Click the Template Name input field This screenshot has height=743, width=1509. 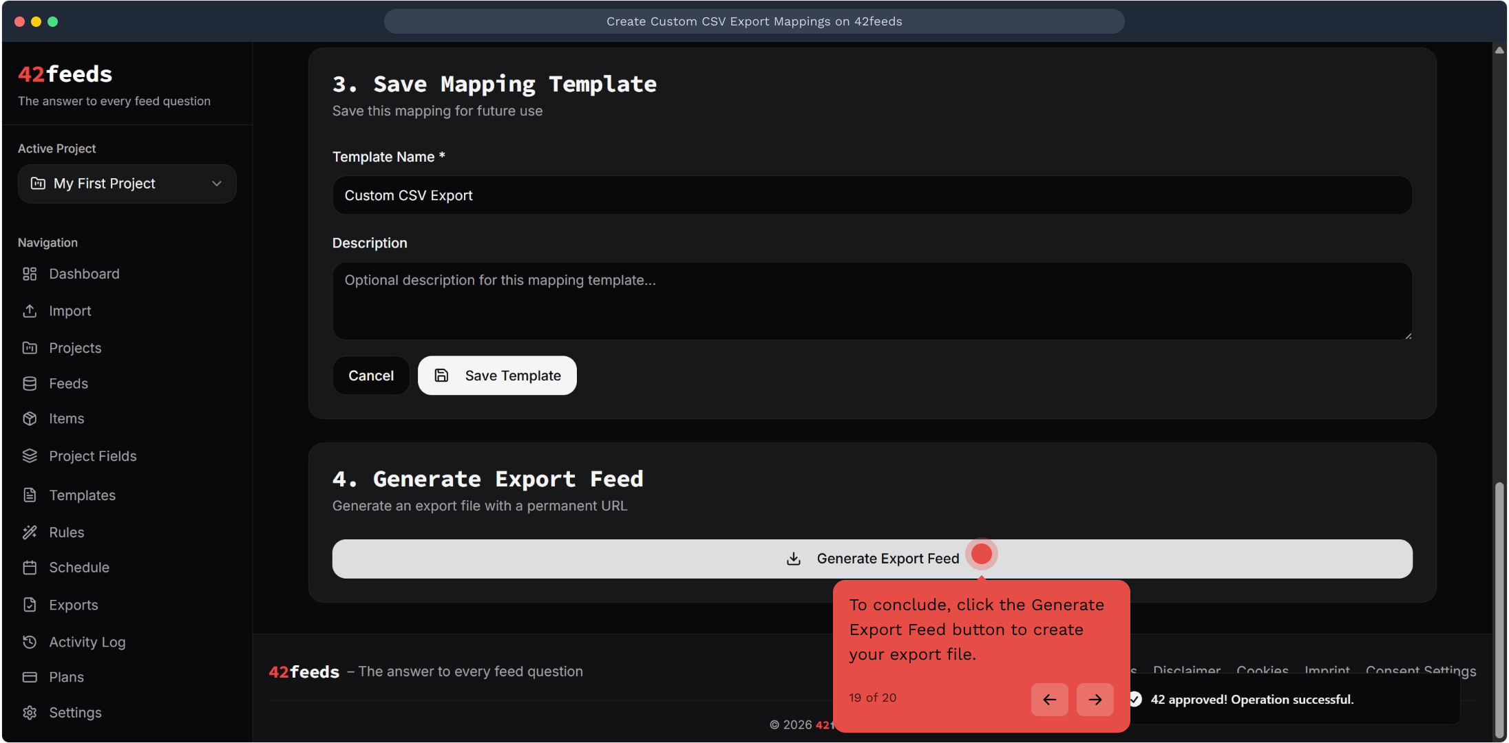pyautogui.click(x=872, y=195)
